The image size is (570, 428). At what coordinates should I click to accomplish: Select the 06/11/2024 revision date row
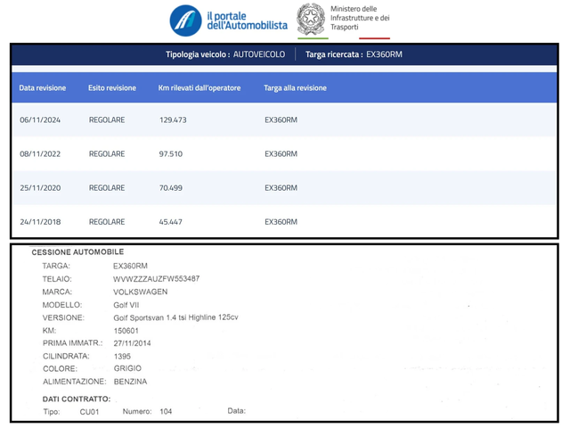pos(38,119)
